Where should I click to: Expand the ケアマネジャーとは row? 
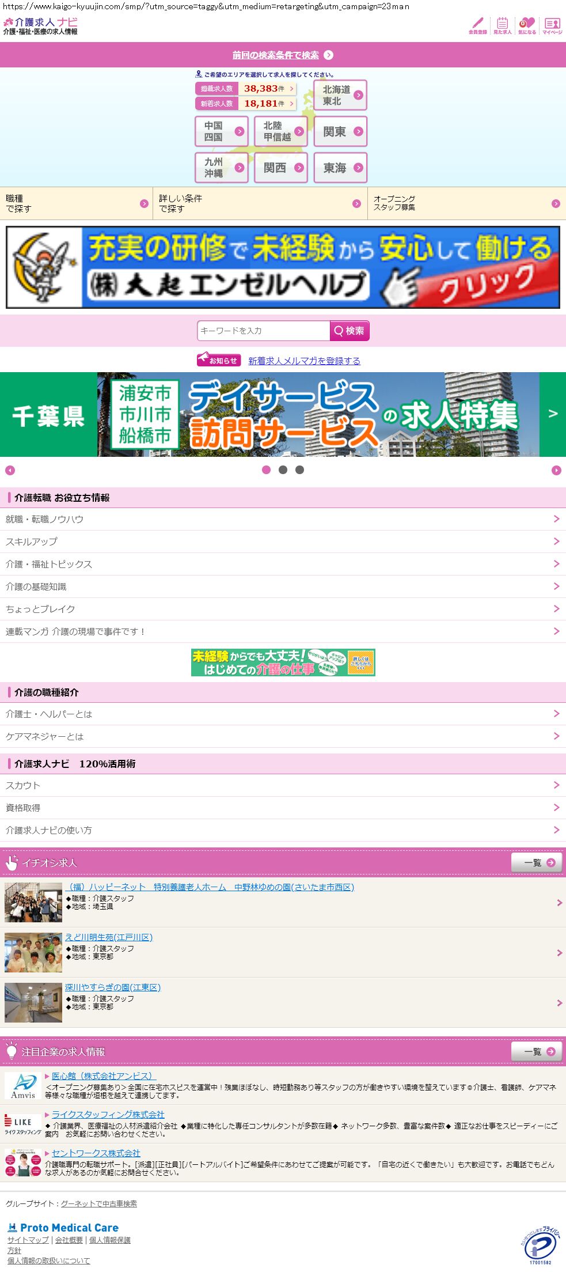coord(283,736)
